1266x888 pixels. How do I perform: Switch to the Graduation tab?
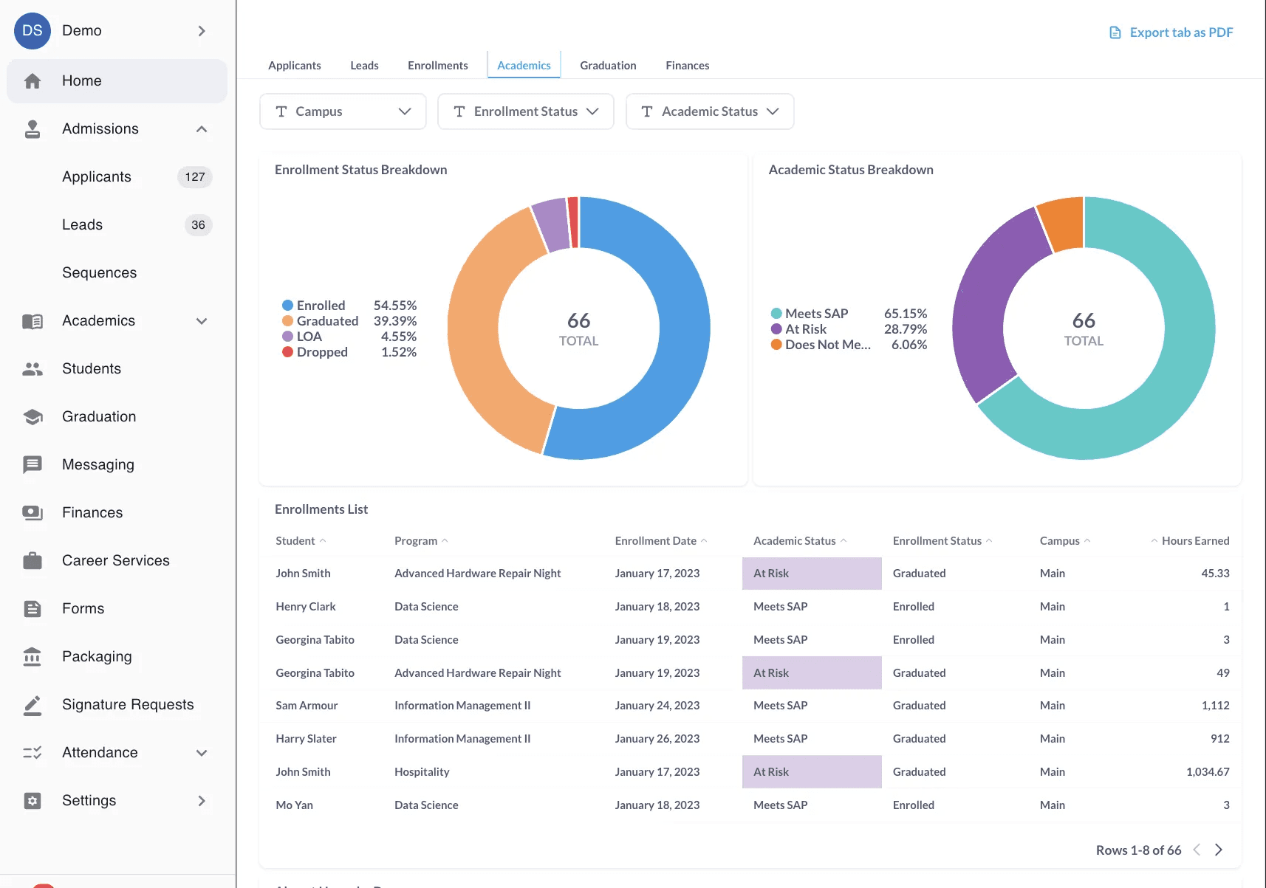[608, 66]
